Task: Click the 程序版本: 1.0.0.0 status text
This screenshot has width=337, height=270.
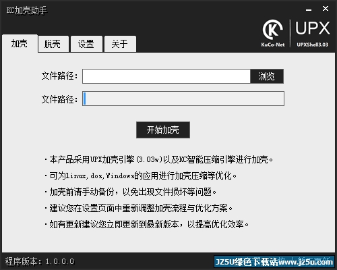Action: click(40, 261)
